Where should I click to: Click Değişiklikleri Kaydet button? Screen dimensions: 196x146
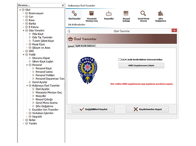click(x=93, y=109)
